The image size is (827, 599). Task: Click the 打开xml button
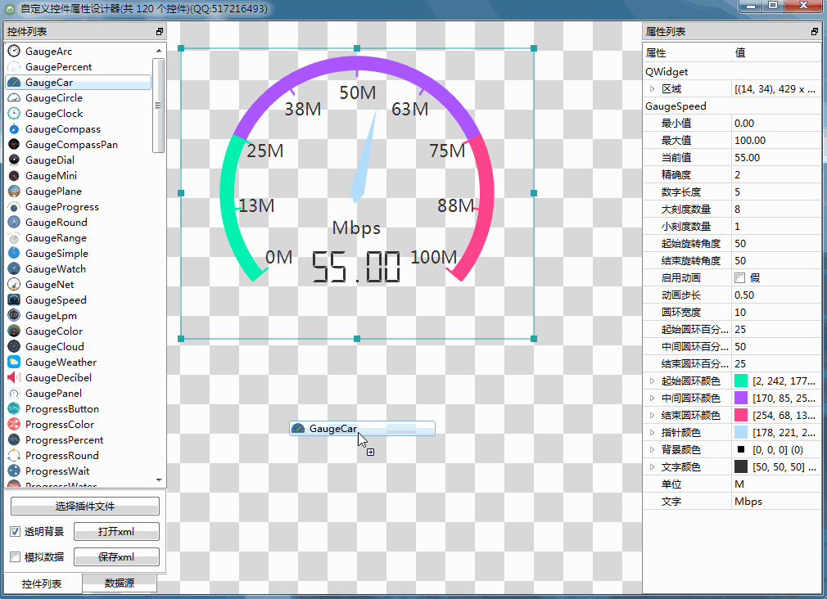pos(116,532)
